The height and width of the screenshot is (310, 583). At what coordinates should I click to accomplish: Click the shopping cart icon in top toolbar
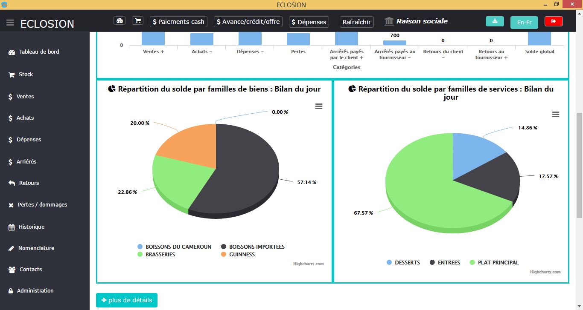point(138,21)
